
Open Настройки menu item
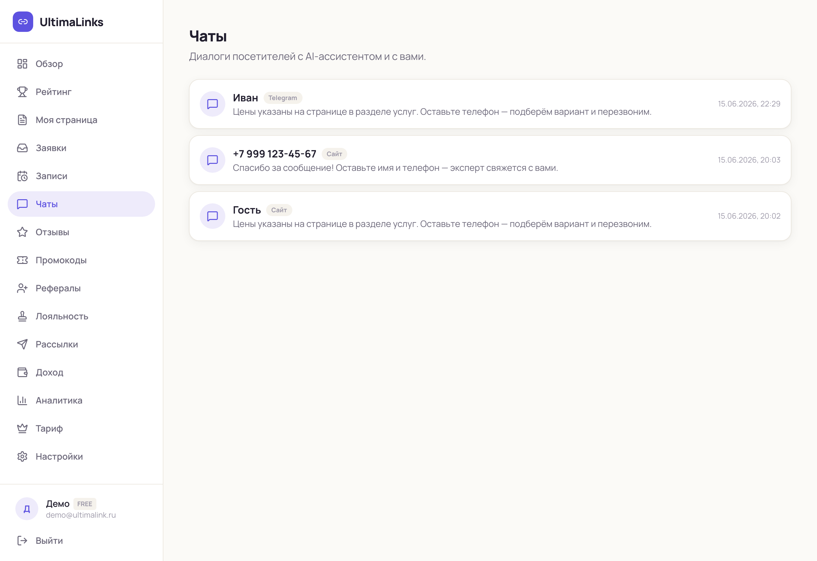pos(81,456)
